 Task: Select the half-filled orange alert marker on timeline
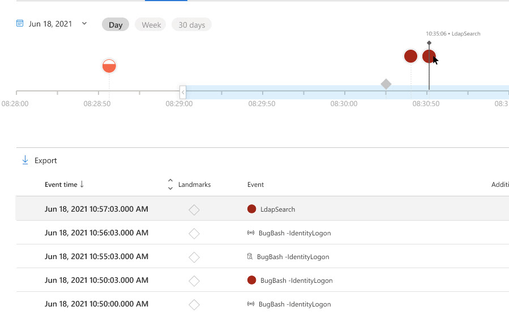point(109,66)
